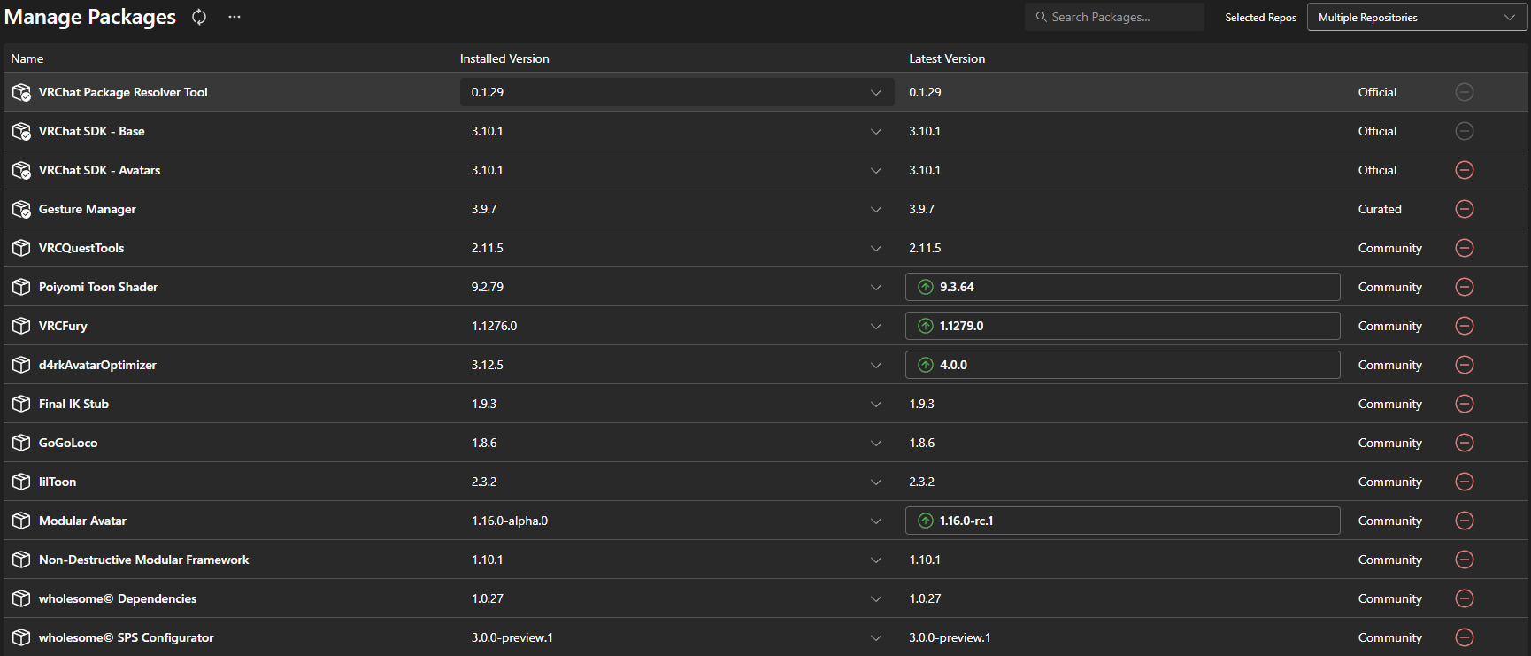Click the refresh packages icon

point(199,17)
